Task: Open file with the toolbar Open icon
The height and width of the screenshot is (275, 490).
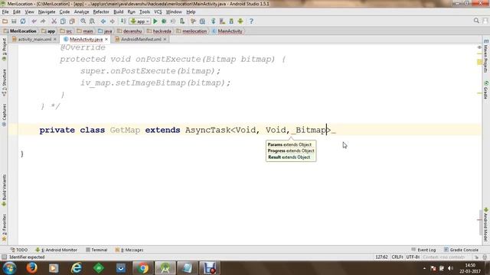Action: coord(5,21)
